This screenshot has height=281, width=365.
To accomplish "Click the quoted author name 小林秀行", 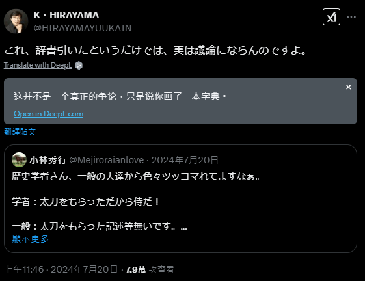I will [x=48, y=160].
